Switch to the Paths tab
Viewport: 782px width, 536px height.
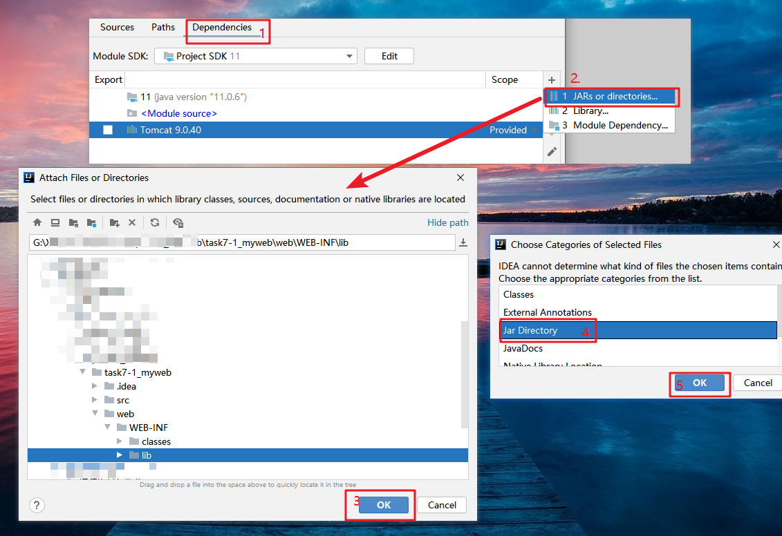click(x=163, y=28)
